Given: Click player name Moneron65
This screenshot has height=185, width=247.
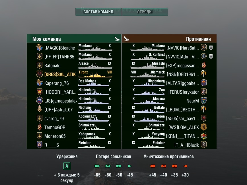Looking at the screenshot, I should click(55, 136).
